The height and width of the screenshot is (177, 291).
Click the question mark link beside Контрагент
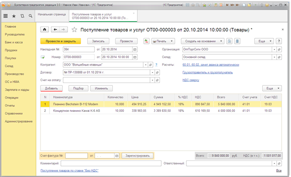[156, 65]
